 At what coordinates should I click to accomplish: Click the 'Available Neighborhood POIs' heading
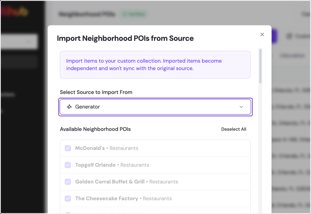click(95, 129)
